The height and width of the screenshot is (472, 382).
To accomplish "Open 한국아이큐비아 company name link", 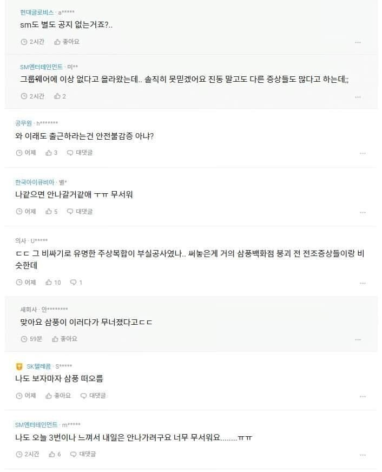I will 35,182.
